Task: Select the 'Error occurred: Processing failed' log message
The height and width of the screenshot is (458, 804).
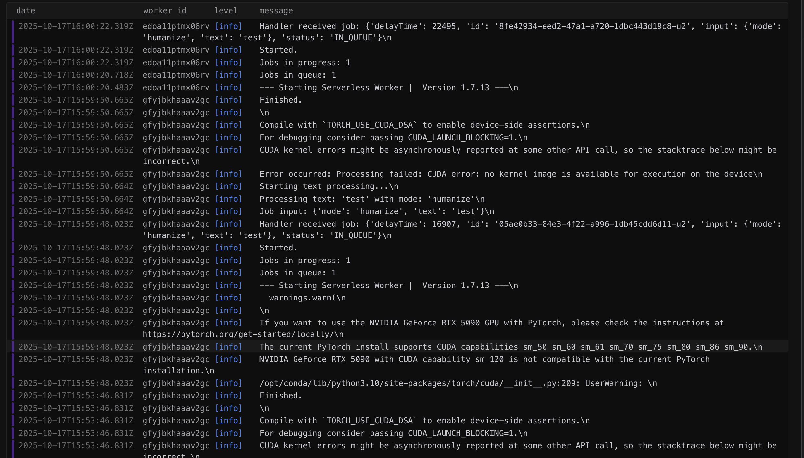Action: (x=510, y=174)
